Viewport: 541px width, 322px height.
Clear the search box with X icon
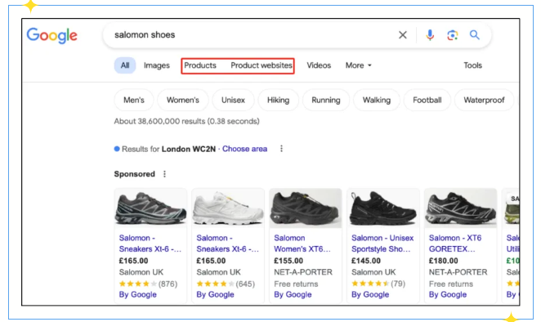click(402, 35)
